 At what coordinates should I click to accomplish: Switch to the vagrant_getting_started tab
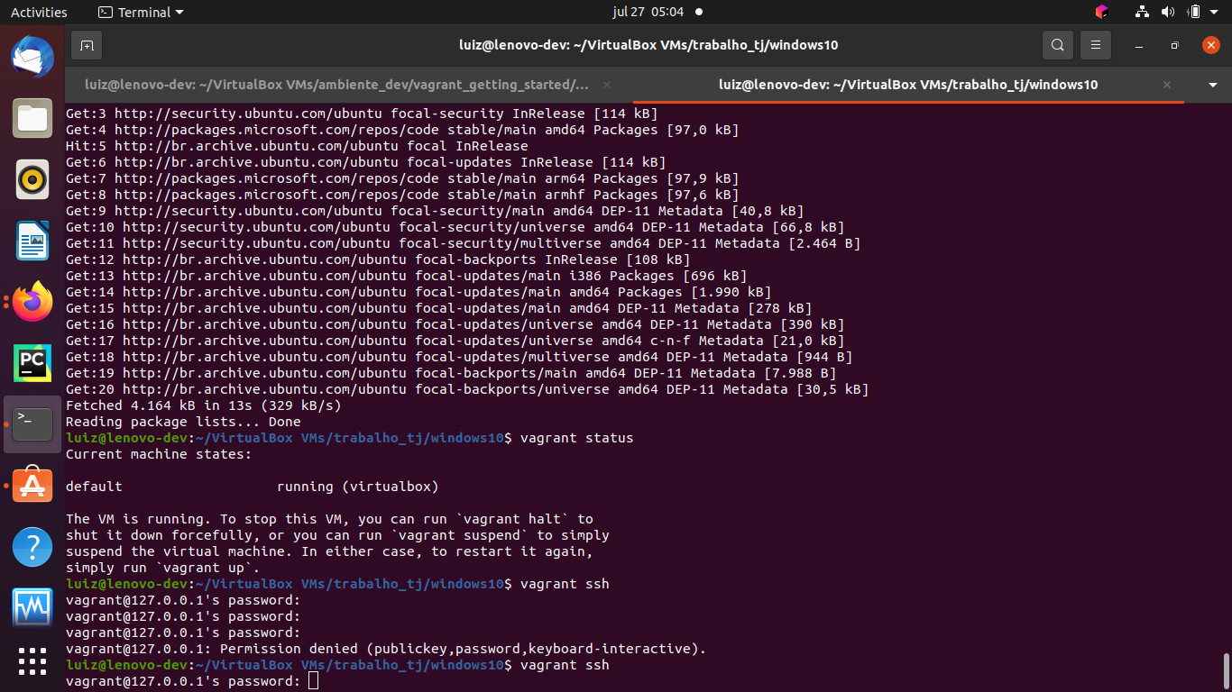point(334,84)
